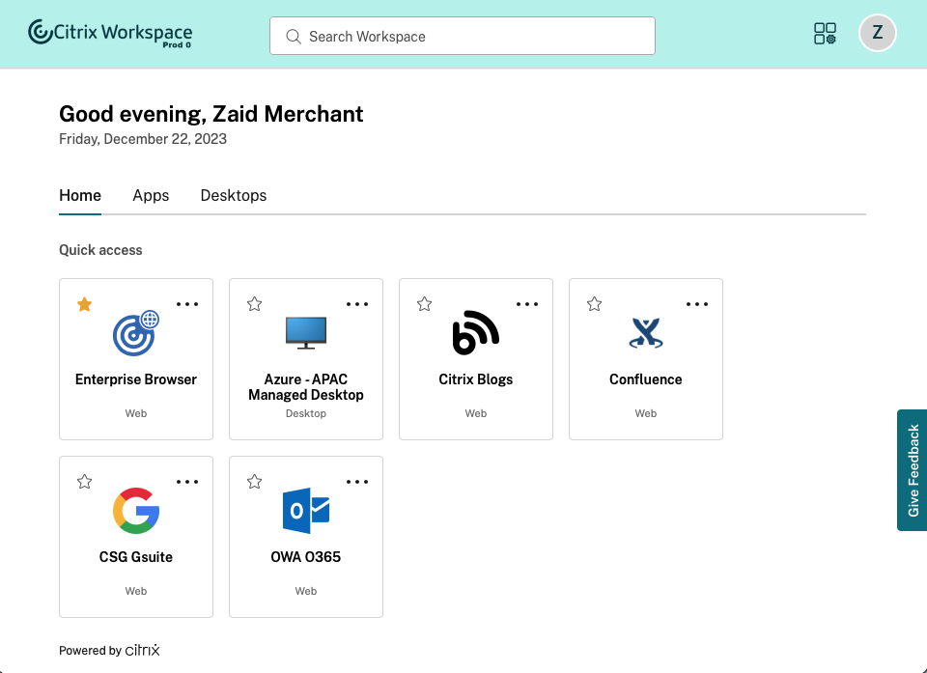Click the Search Workspace input field
927x673 pixels.
[463, 37]
